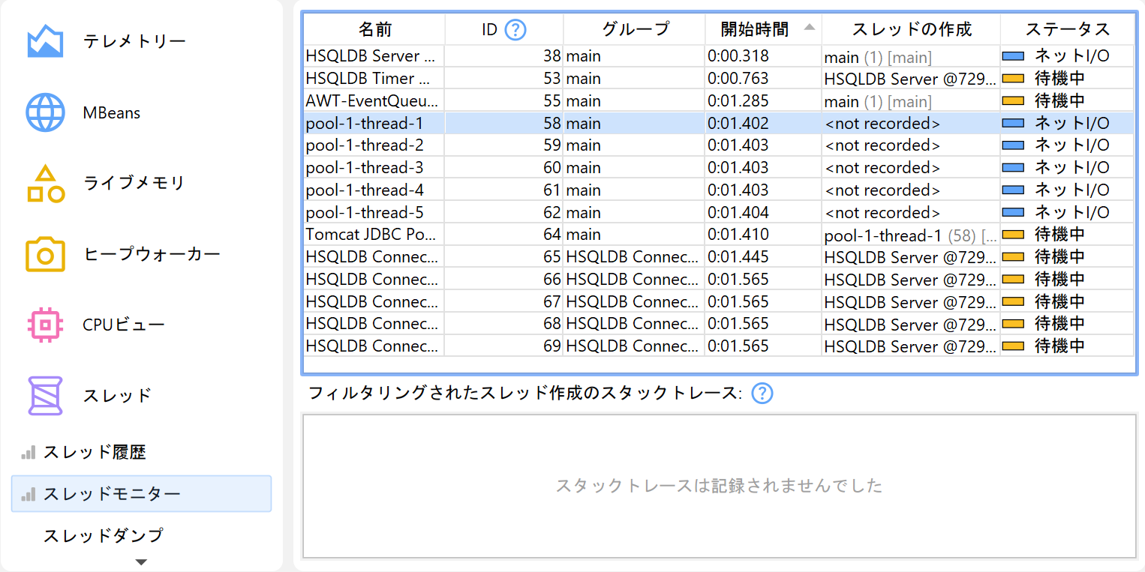
Task: Click status color box for Tomcat JDBC row
Action: pos(1014,235)
